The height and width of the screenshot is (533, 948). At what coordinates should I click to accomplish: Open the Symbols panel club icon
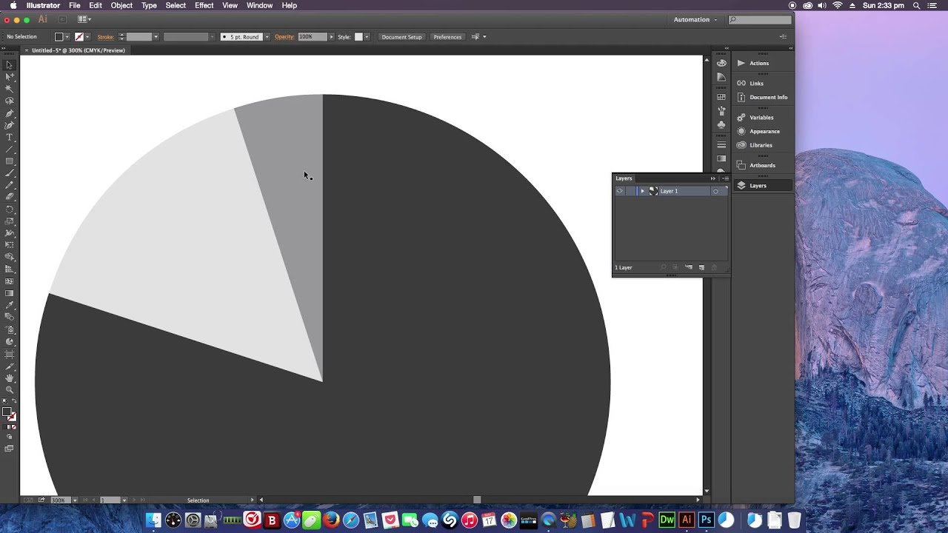pyautogui.click(x=721, y=125)
